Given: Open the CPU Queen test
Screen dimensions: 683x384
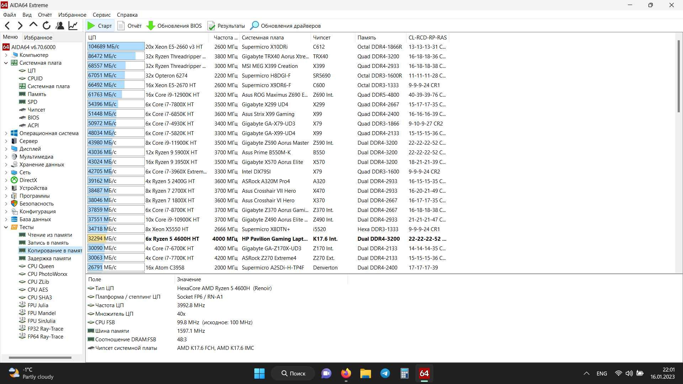Looking at the screenshot, I should (x=37, y=266).
